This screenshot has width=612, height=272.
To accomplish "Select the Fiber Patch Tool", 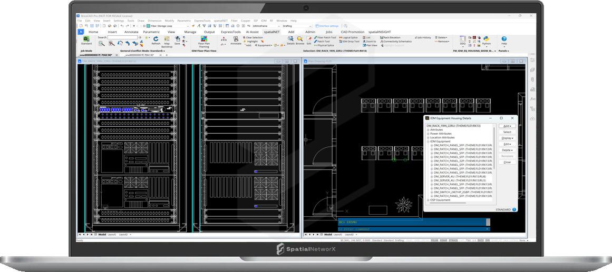I will (x=326, y=37).
